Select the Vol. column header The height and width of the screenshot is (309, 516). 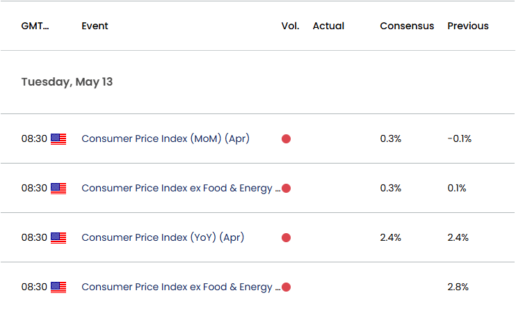[290, 26]
